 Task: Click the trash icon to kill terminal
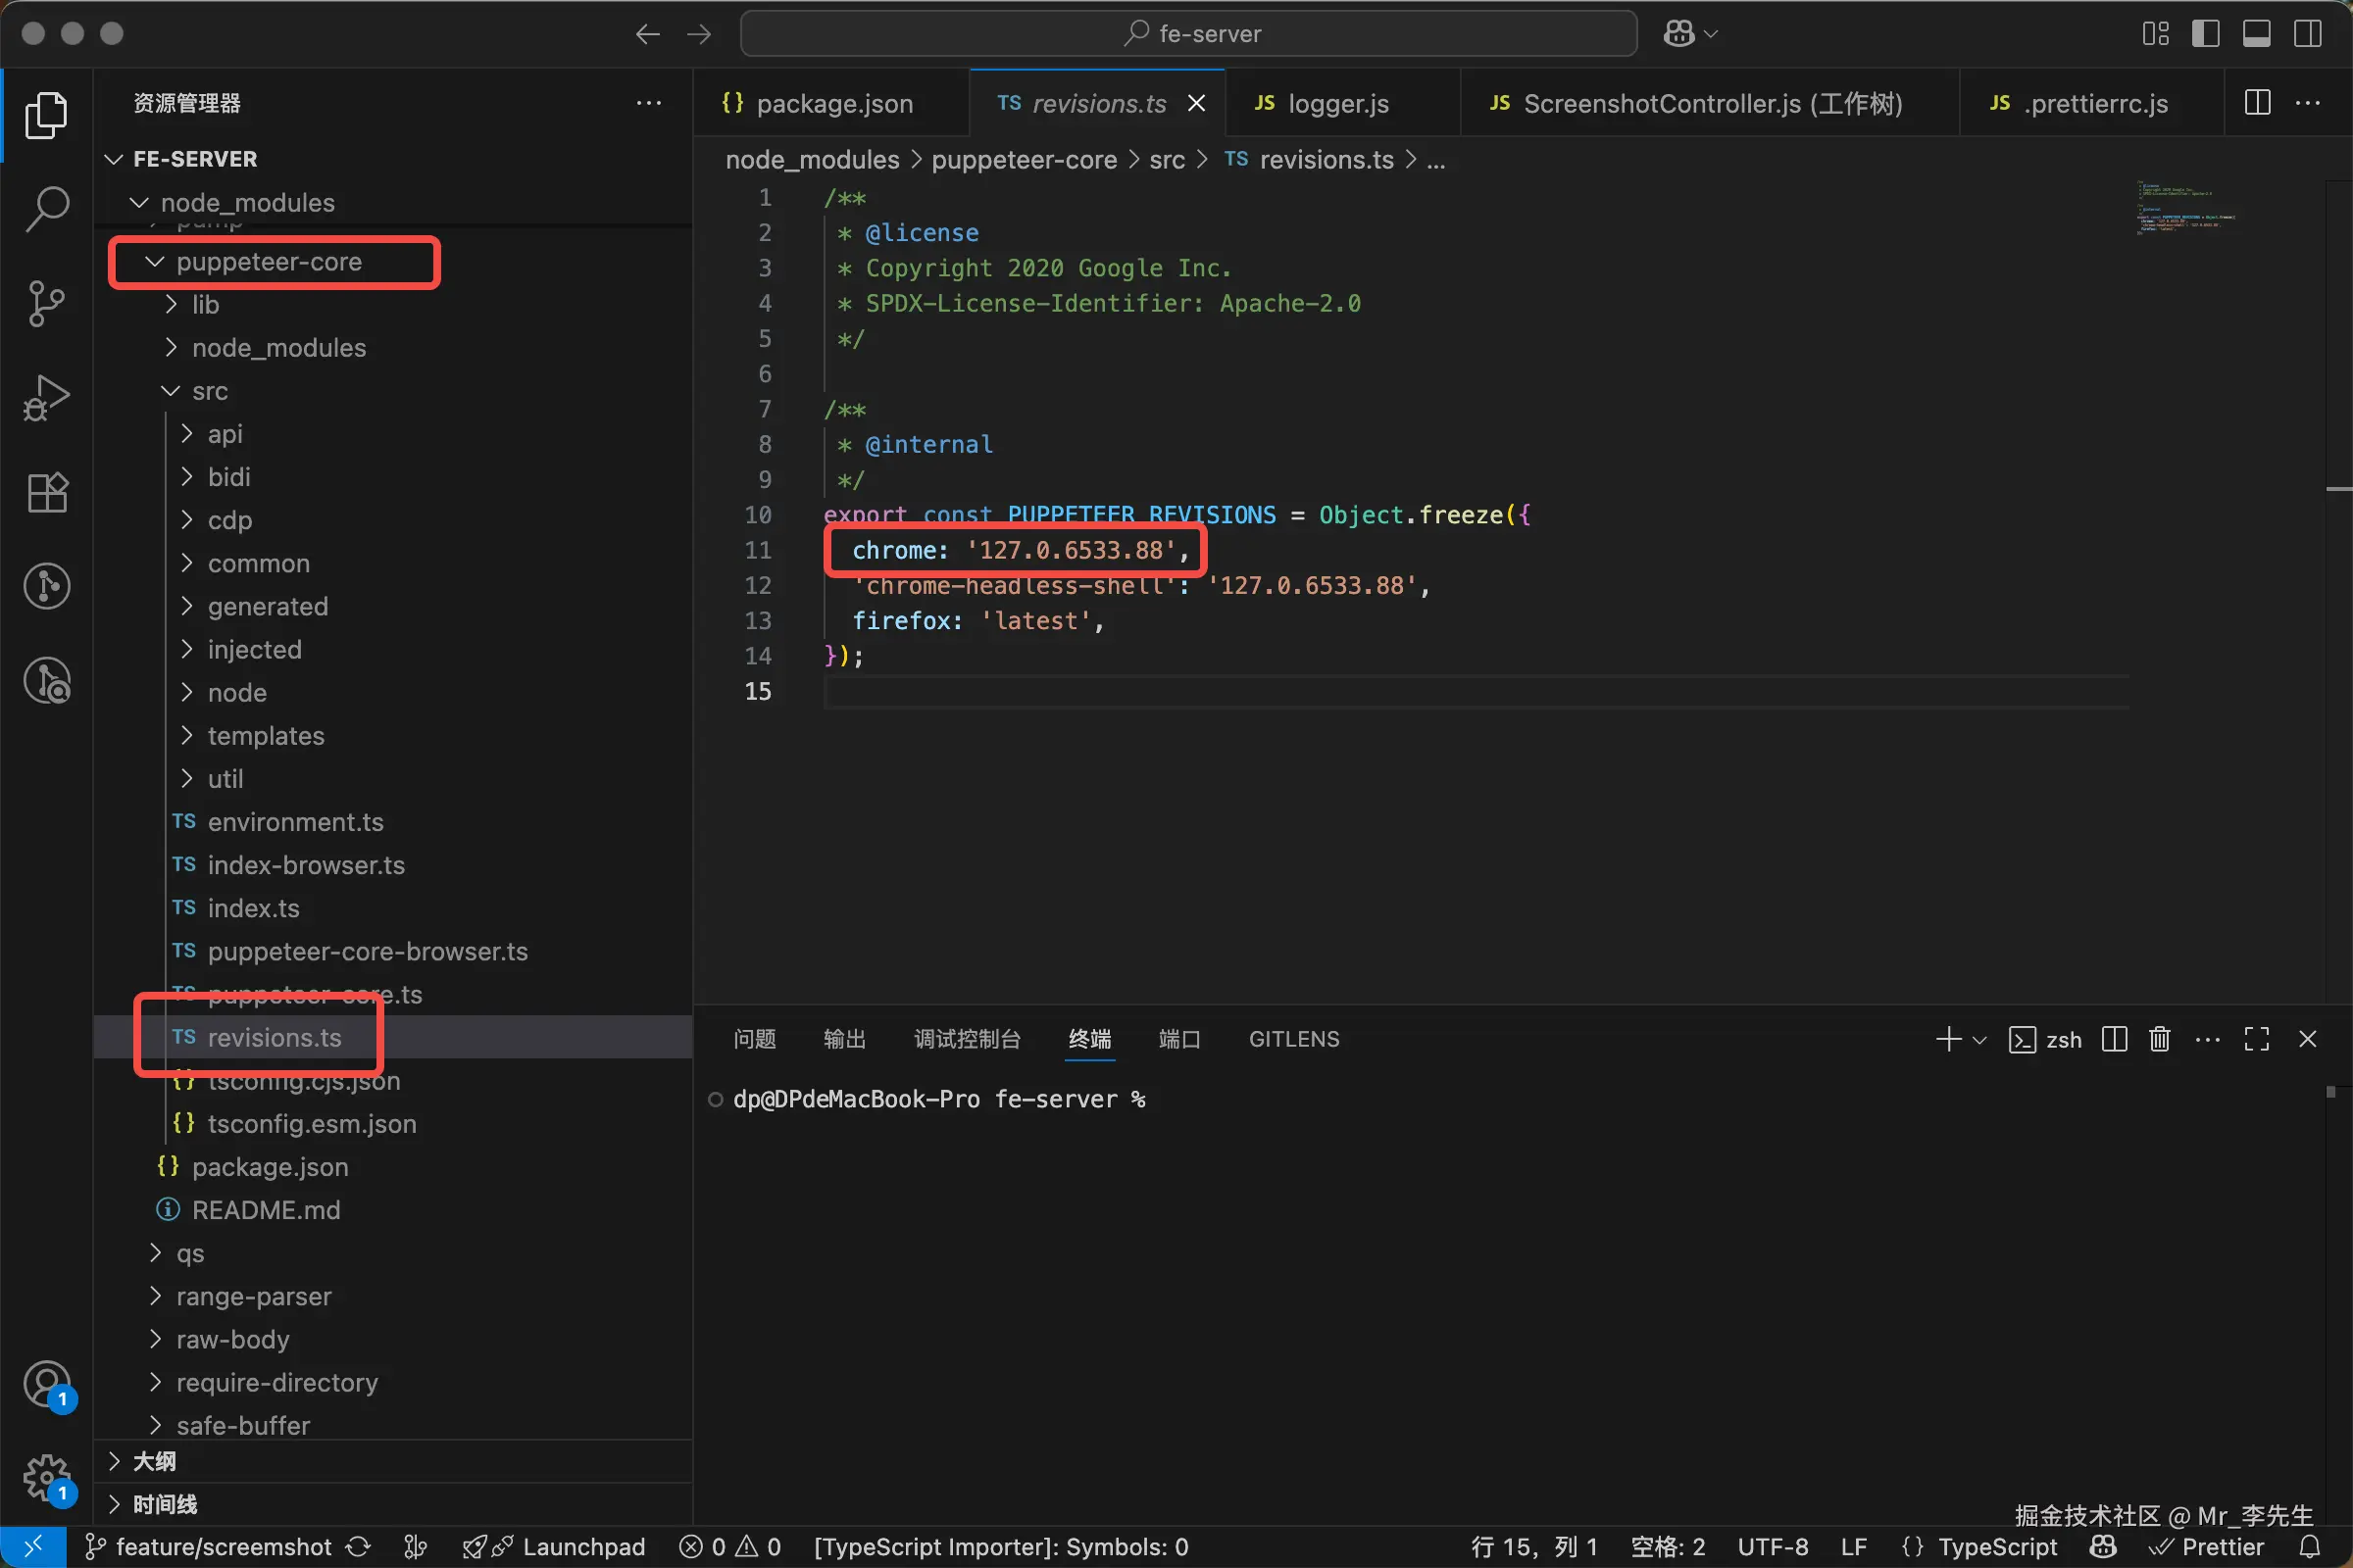[2159, 1039]
